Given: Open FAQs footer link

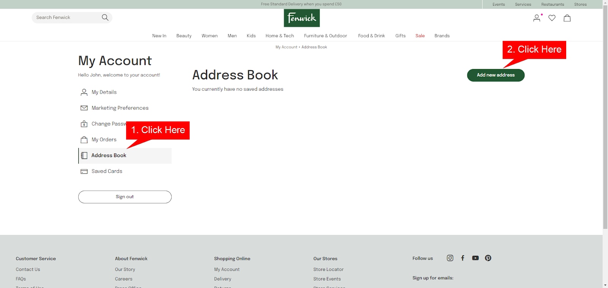Looking at the screenshot, I should pos(21,279).
